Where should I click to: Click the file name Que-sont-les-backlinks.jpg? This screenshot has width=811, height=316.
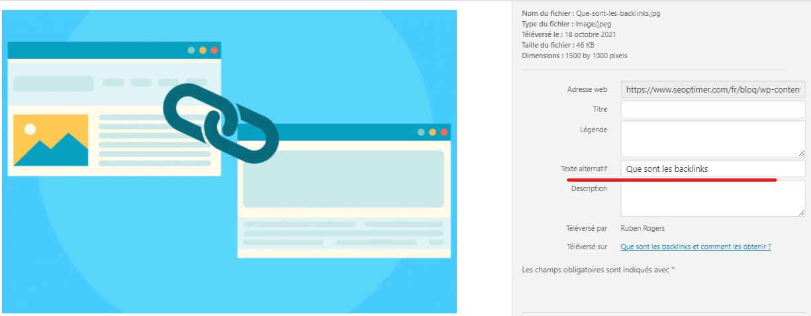618,13
